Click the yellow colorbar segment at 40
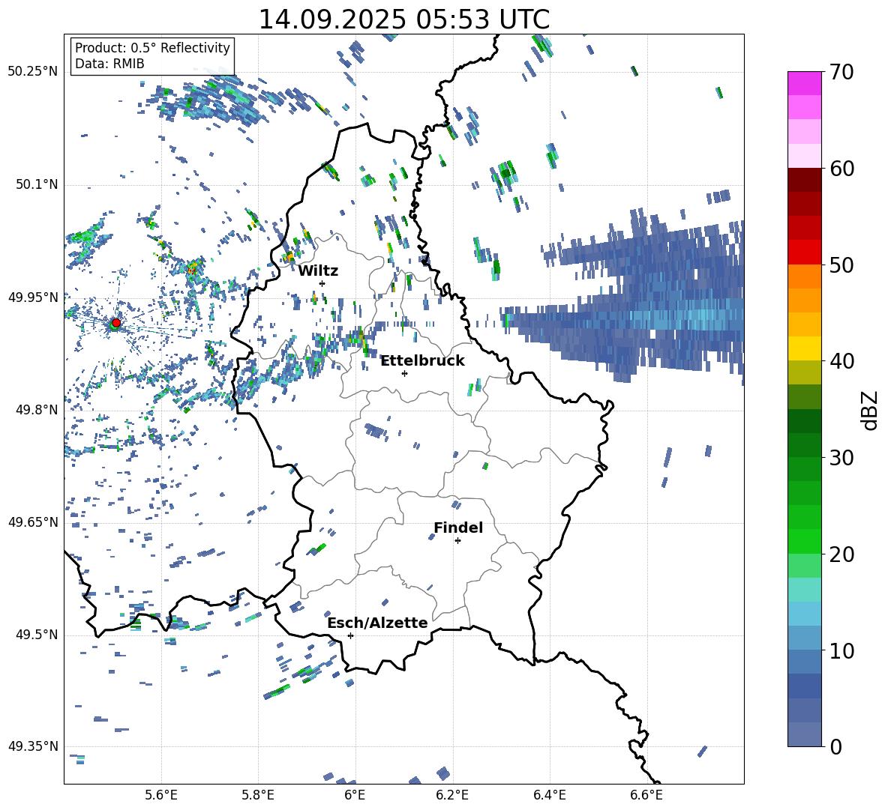 [x=804, y=348]
